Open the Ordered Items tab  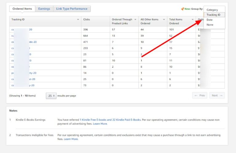(x=22, y=9)
